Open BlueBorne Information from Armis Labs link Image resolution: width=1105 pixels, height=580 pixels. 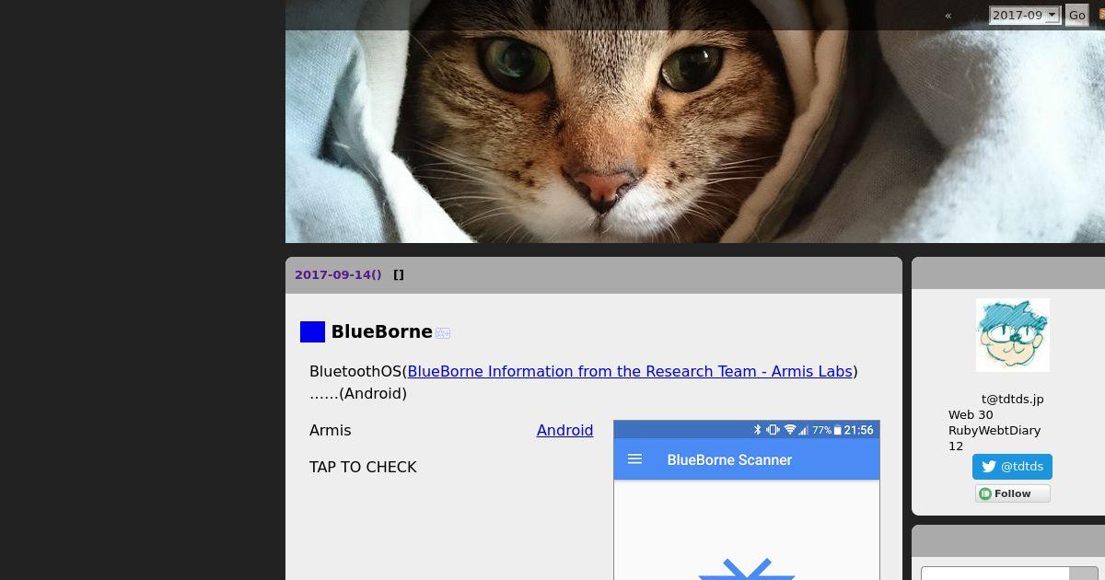630,371
